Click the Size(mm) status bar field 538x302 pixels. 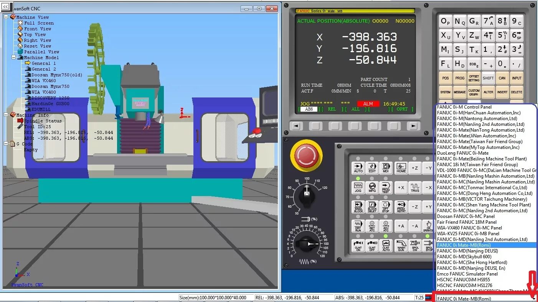click(x=216, y=298)
